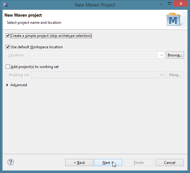Open the Location dropdown arrow
190x173 pixels.
pos(161,55)
